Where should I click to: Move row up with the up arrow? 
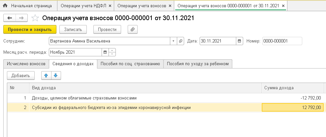click(46, 75)
